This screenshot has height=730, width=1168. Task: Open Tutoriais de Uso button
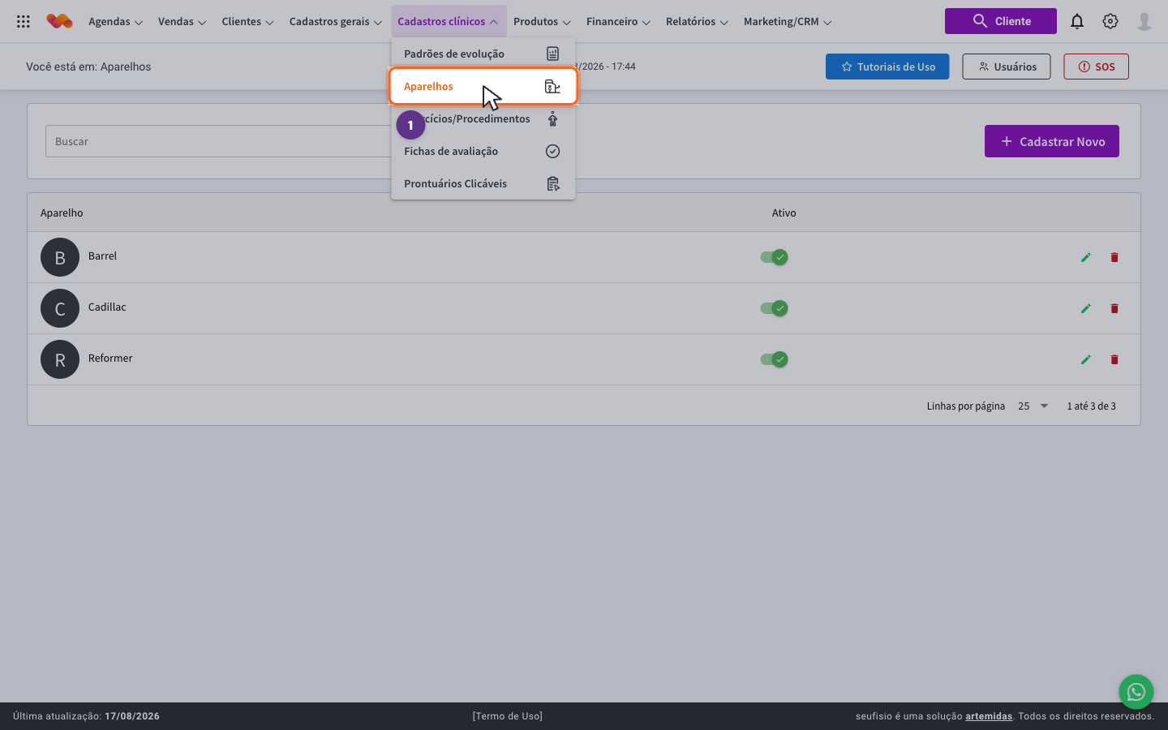pyautogui.click(x=887, y=67)
